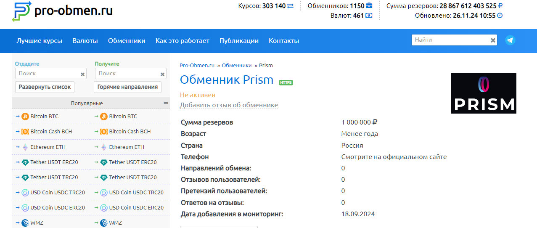Collapse the Популярные section with minus
The height and width of the screenshot is (228, 537).
click(166, 103)
